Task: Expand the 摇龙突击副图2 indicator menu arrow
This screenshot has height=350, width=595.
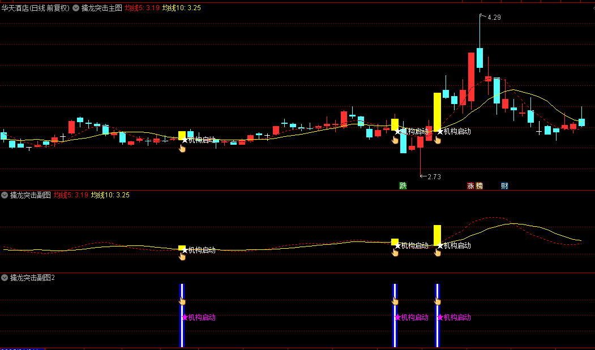Action: (x=5, y=278)
